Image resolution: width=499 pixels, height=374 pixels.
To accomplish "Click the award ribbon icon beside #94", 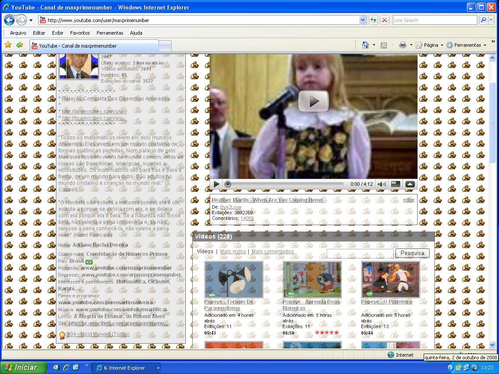I will [62, 335].
